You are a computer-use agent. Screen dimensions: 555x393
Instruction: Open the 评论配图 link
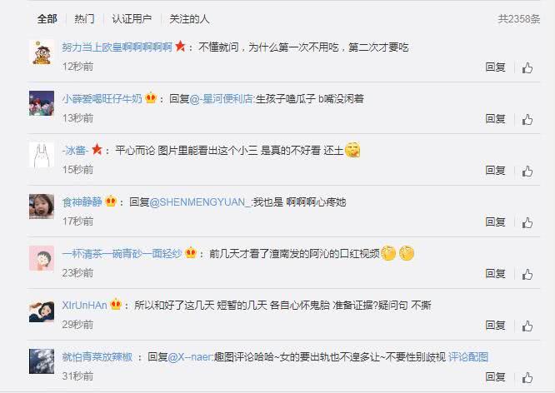point(468,357)
